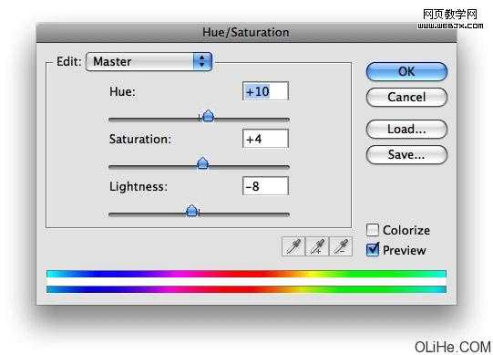
Task: Click the lower color spectrum bar
Action: [x=246, y=289]
